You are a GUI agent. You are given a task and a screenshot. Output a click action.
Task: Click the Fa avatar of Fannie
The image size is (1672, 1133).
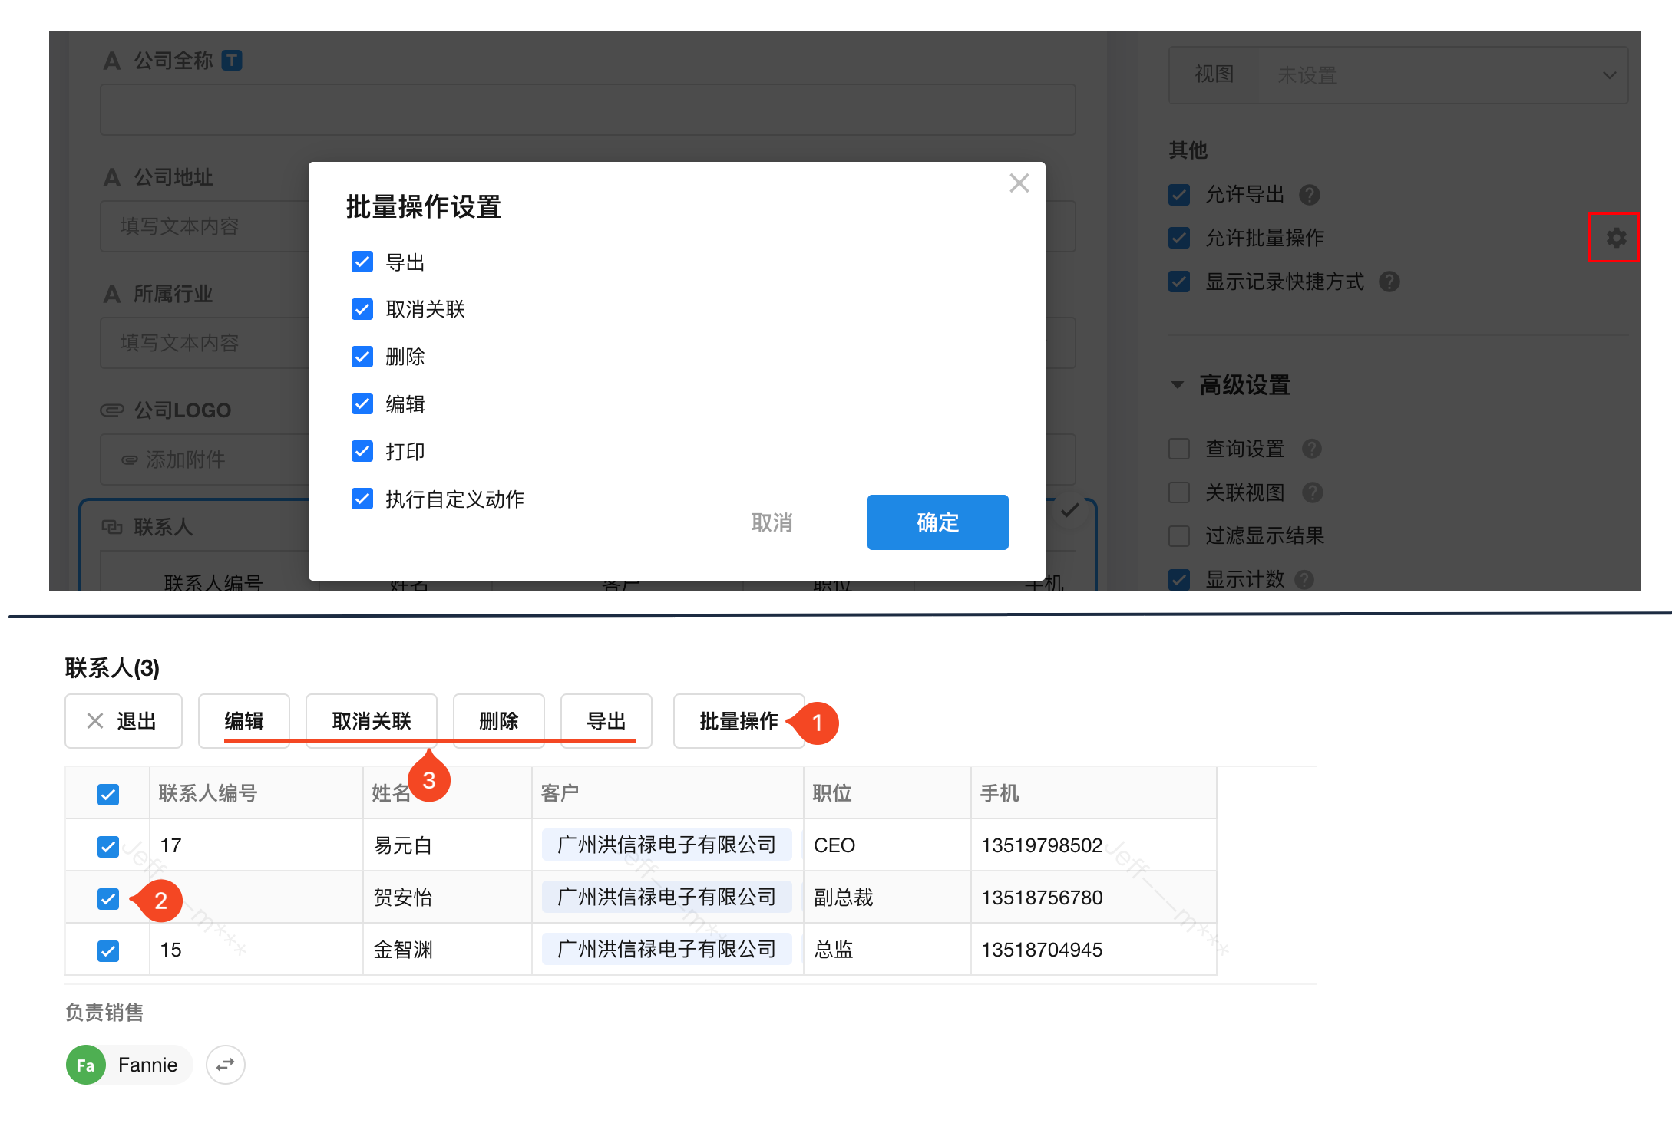pos(86,1065)
